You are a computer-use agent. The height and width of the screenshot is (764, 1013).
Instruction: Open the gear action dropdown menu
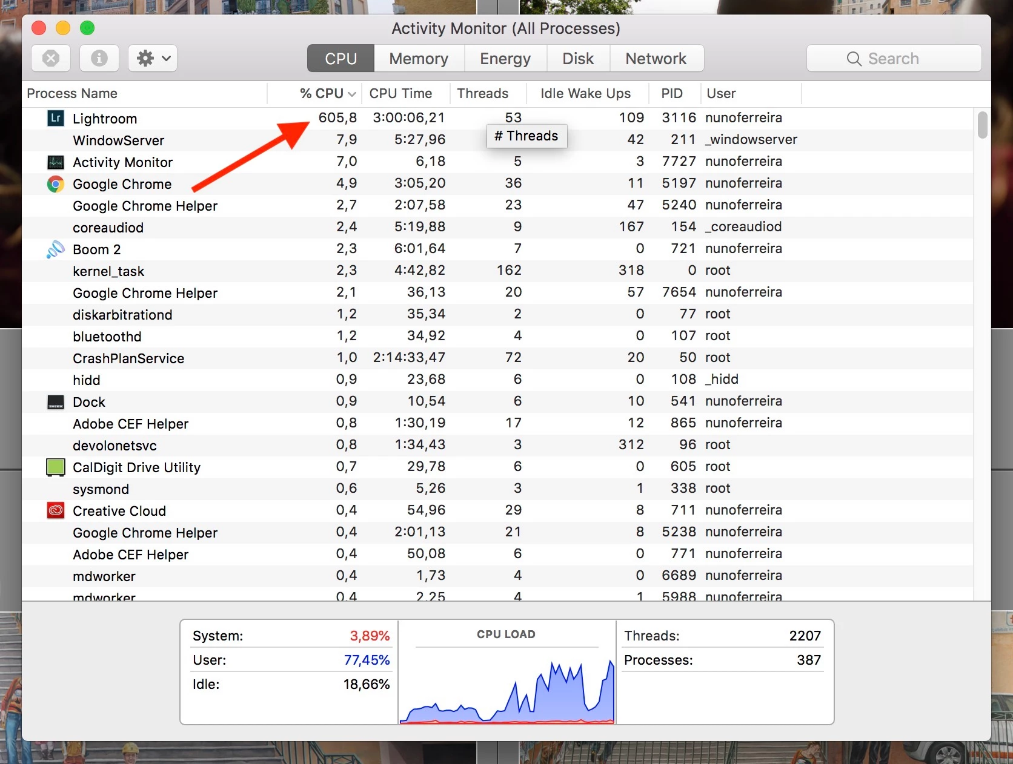point(153,58)
